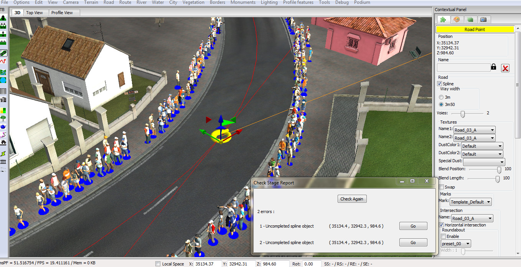Toggle the Spline checkbox
The image size is (521, 267).
[x=440, y=84]
